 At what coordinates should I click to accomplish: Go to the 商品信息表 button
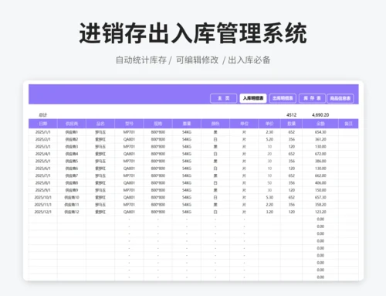tap(340, 98)
